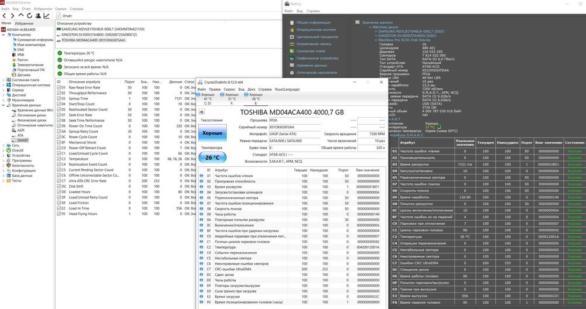Toggle checkbox for 02 Throughput Performance
586x309 pixels.
point(59,93)
